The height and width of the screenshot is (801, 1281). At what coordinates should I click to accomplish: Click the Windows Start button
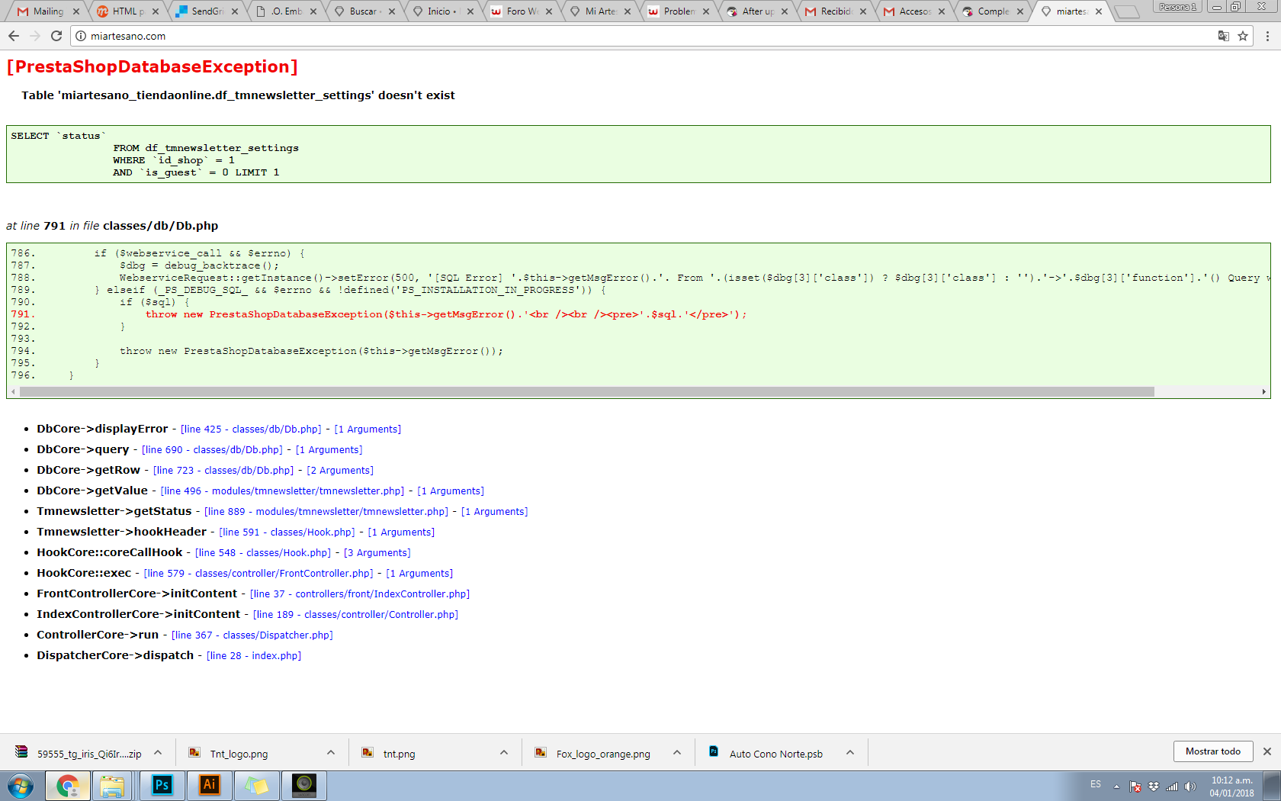click(x=21, y=785)
